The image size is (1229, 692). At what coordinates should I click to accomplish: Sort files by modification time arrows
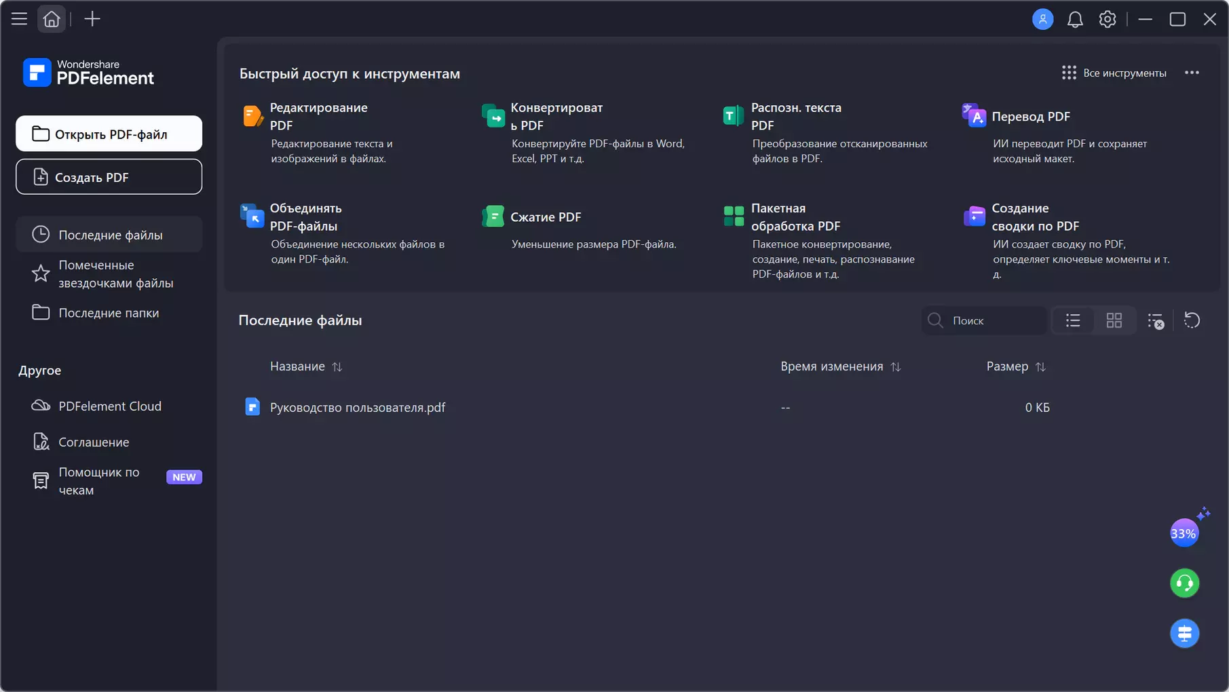point(896,367)
